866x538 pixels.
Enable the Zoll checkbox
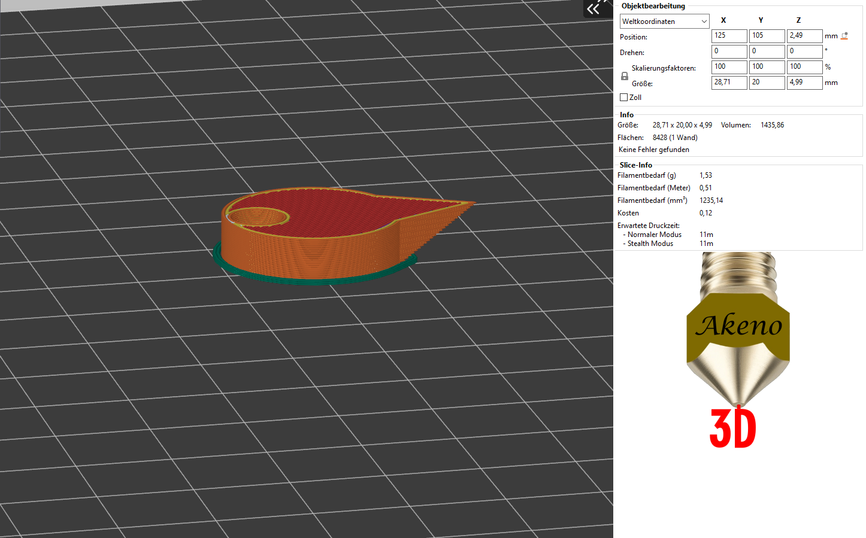point(623,97)
